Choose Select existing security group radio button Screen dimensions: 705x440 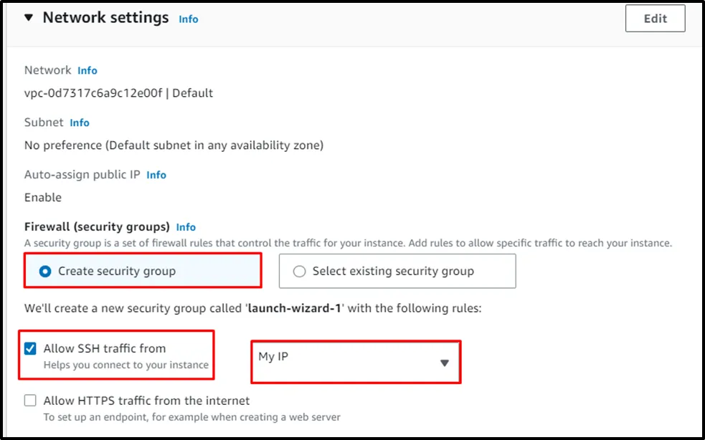point(300,272)
